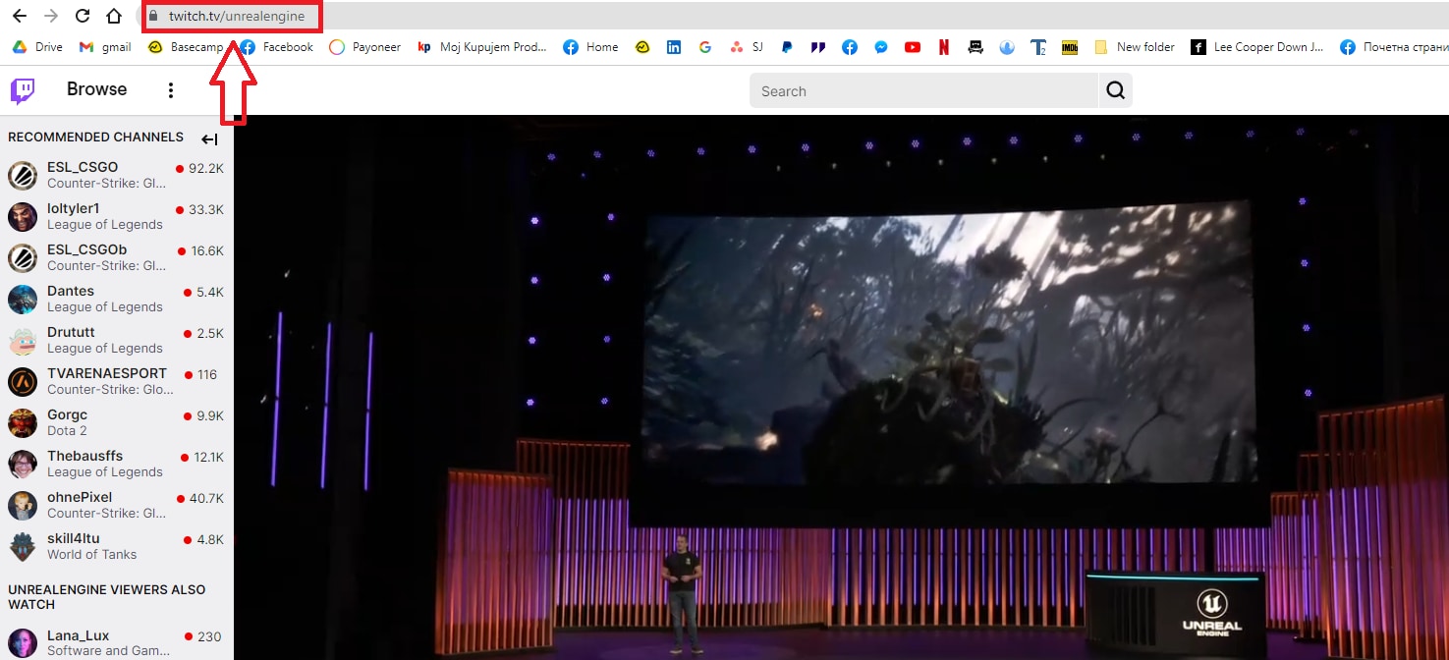1449x660 pixels.
Task: Click the UNREALENGINE VIEWERS ALSO WATCH heading
Action: pos(107,597)
